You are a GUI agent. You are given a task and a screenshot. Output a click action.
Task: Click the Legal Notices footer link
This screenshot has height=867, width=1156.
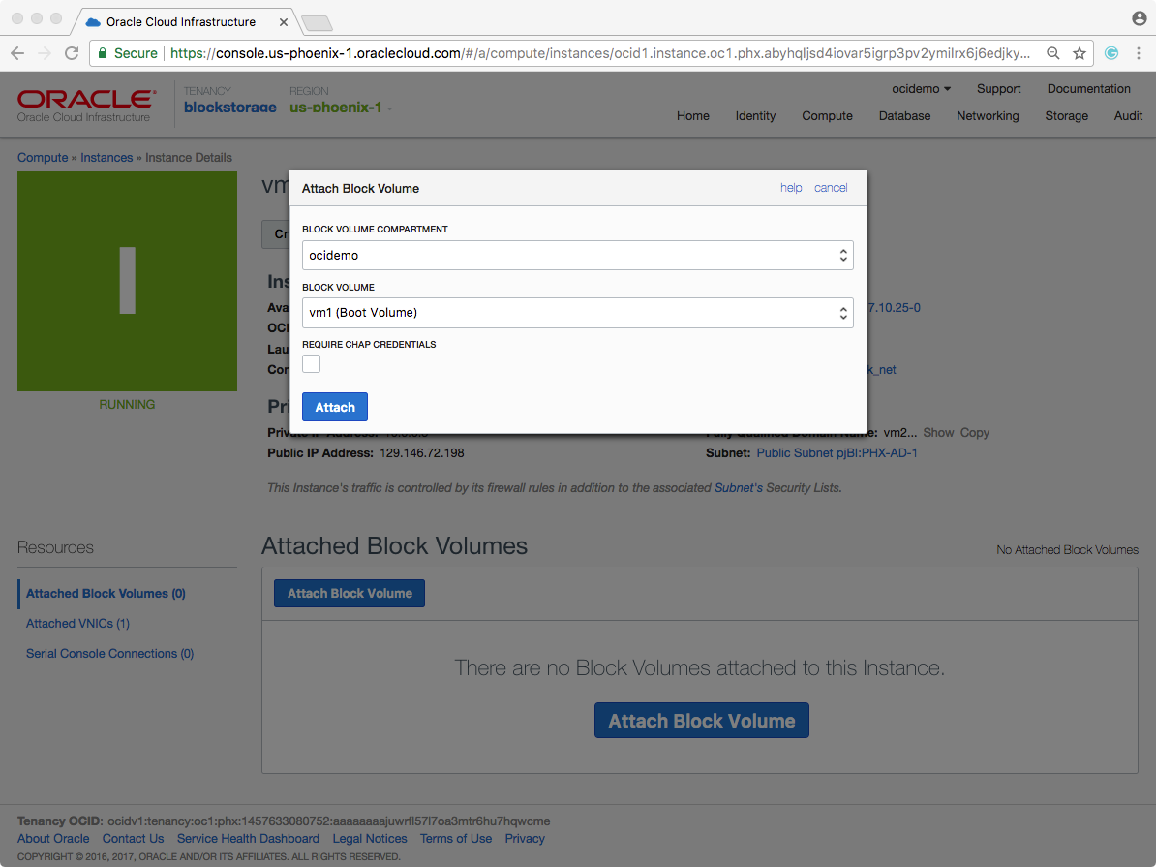pos(370,838)
